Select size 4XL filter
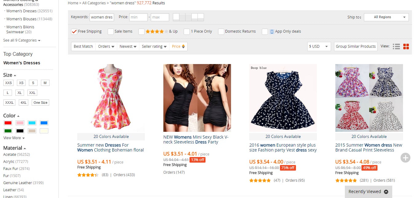The width and height of the screenshot is (415, 198). pos(24,103)
